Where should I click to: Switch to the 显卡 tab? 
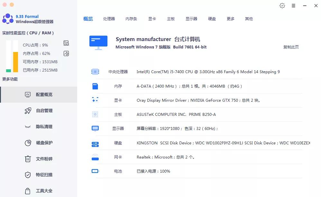(x=152, y=19)
